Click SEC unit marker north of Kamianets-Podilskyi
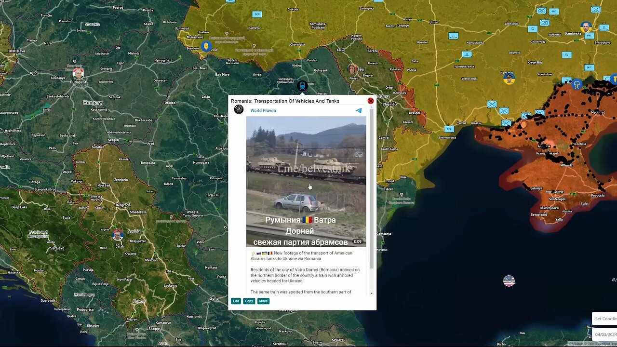 tap(257, 14)
